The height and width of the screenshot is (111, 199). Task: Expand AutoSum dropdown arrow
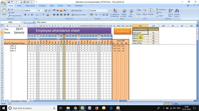[x=167, y=10]
